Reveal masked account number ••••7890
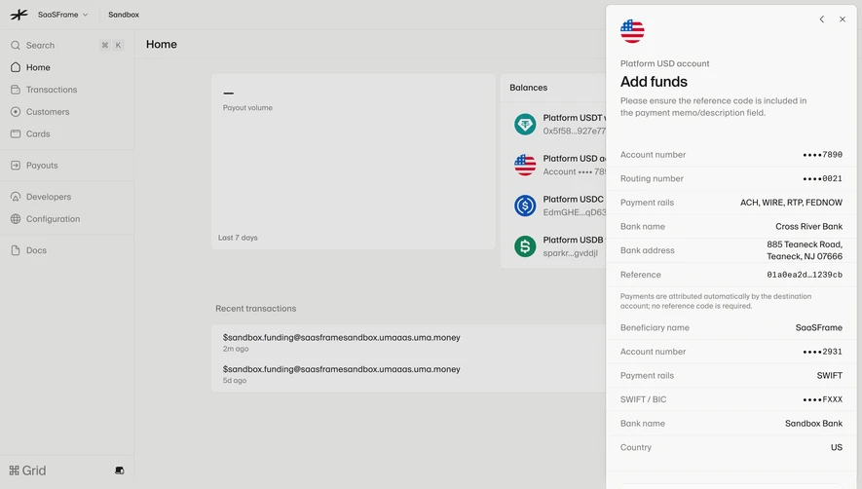The image size is (862, 489). [822, 155]
